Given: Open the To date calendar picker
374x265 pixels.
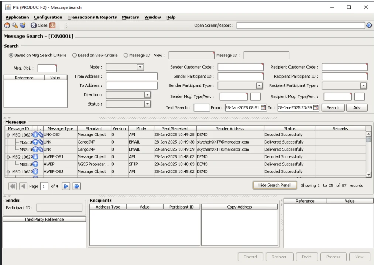Looking at the screenshot, I should pos(316,107).
